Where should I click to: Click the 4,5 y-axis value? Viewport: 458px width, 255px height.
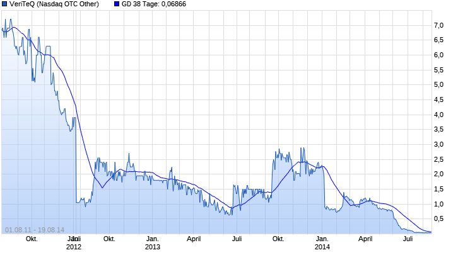pos(438,99)
